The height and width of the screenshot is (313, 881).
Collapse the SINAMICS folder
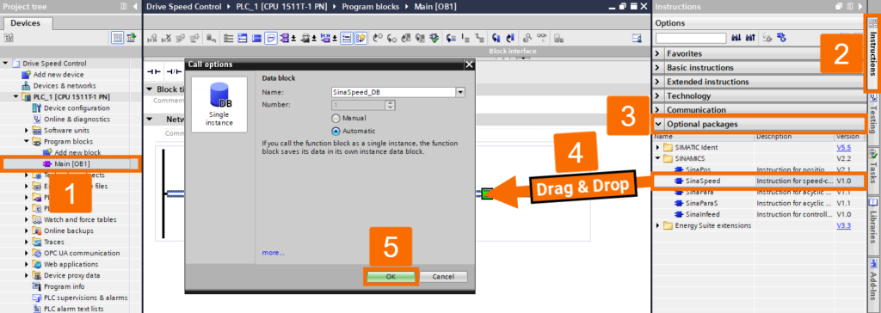[x=659, y=158]
